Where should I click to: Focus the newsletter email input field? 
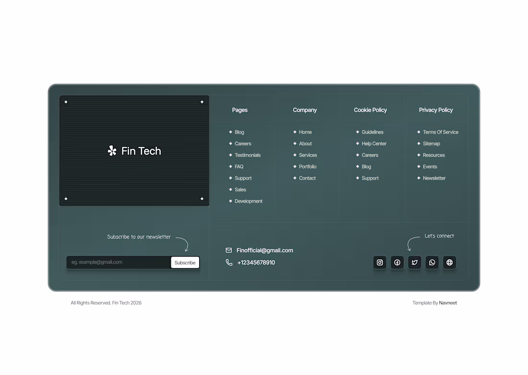(119, 262)
